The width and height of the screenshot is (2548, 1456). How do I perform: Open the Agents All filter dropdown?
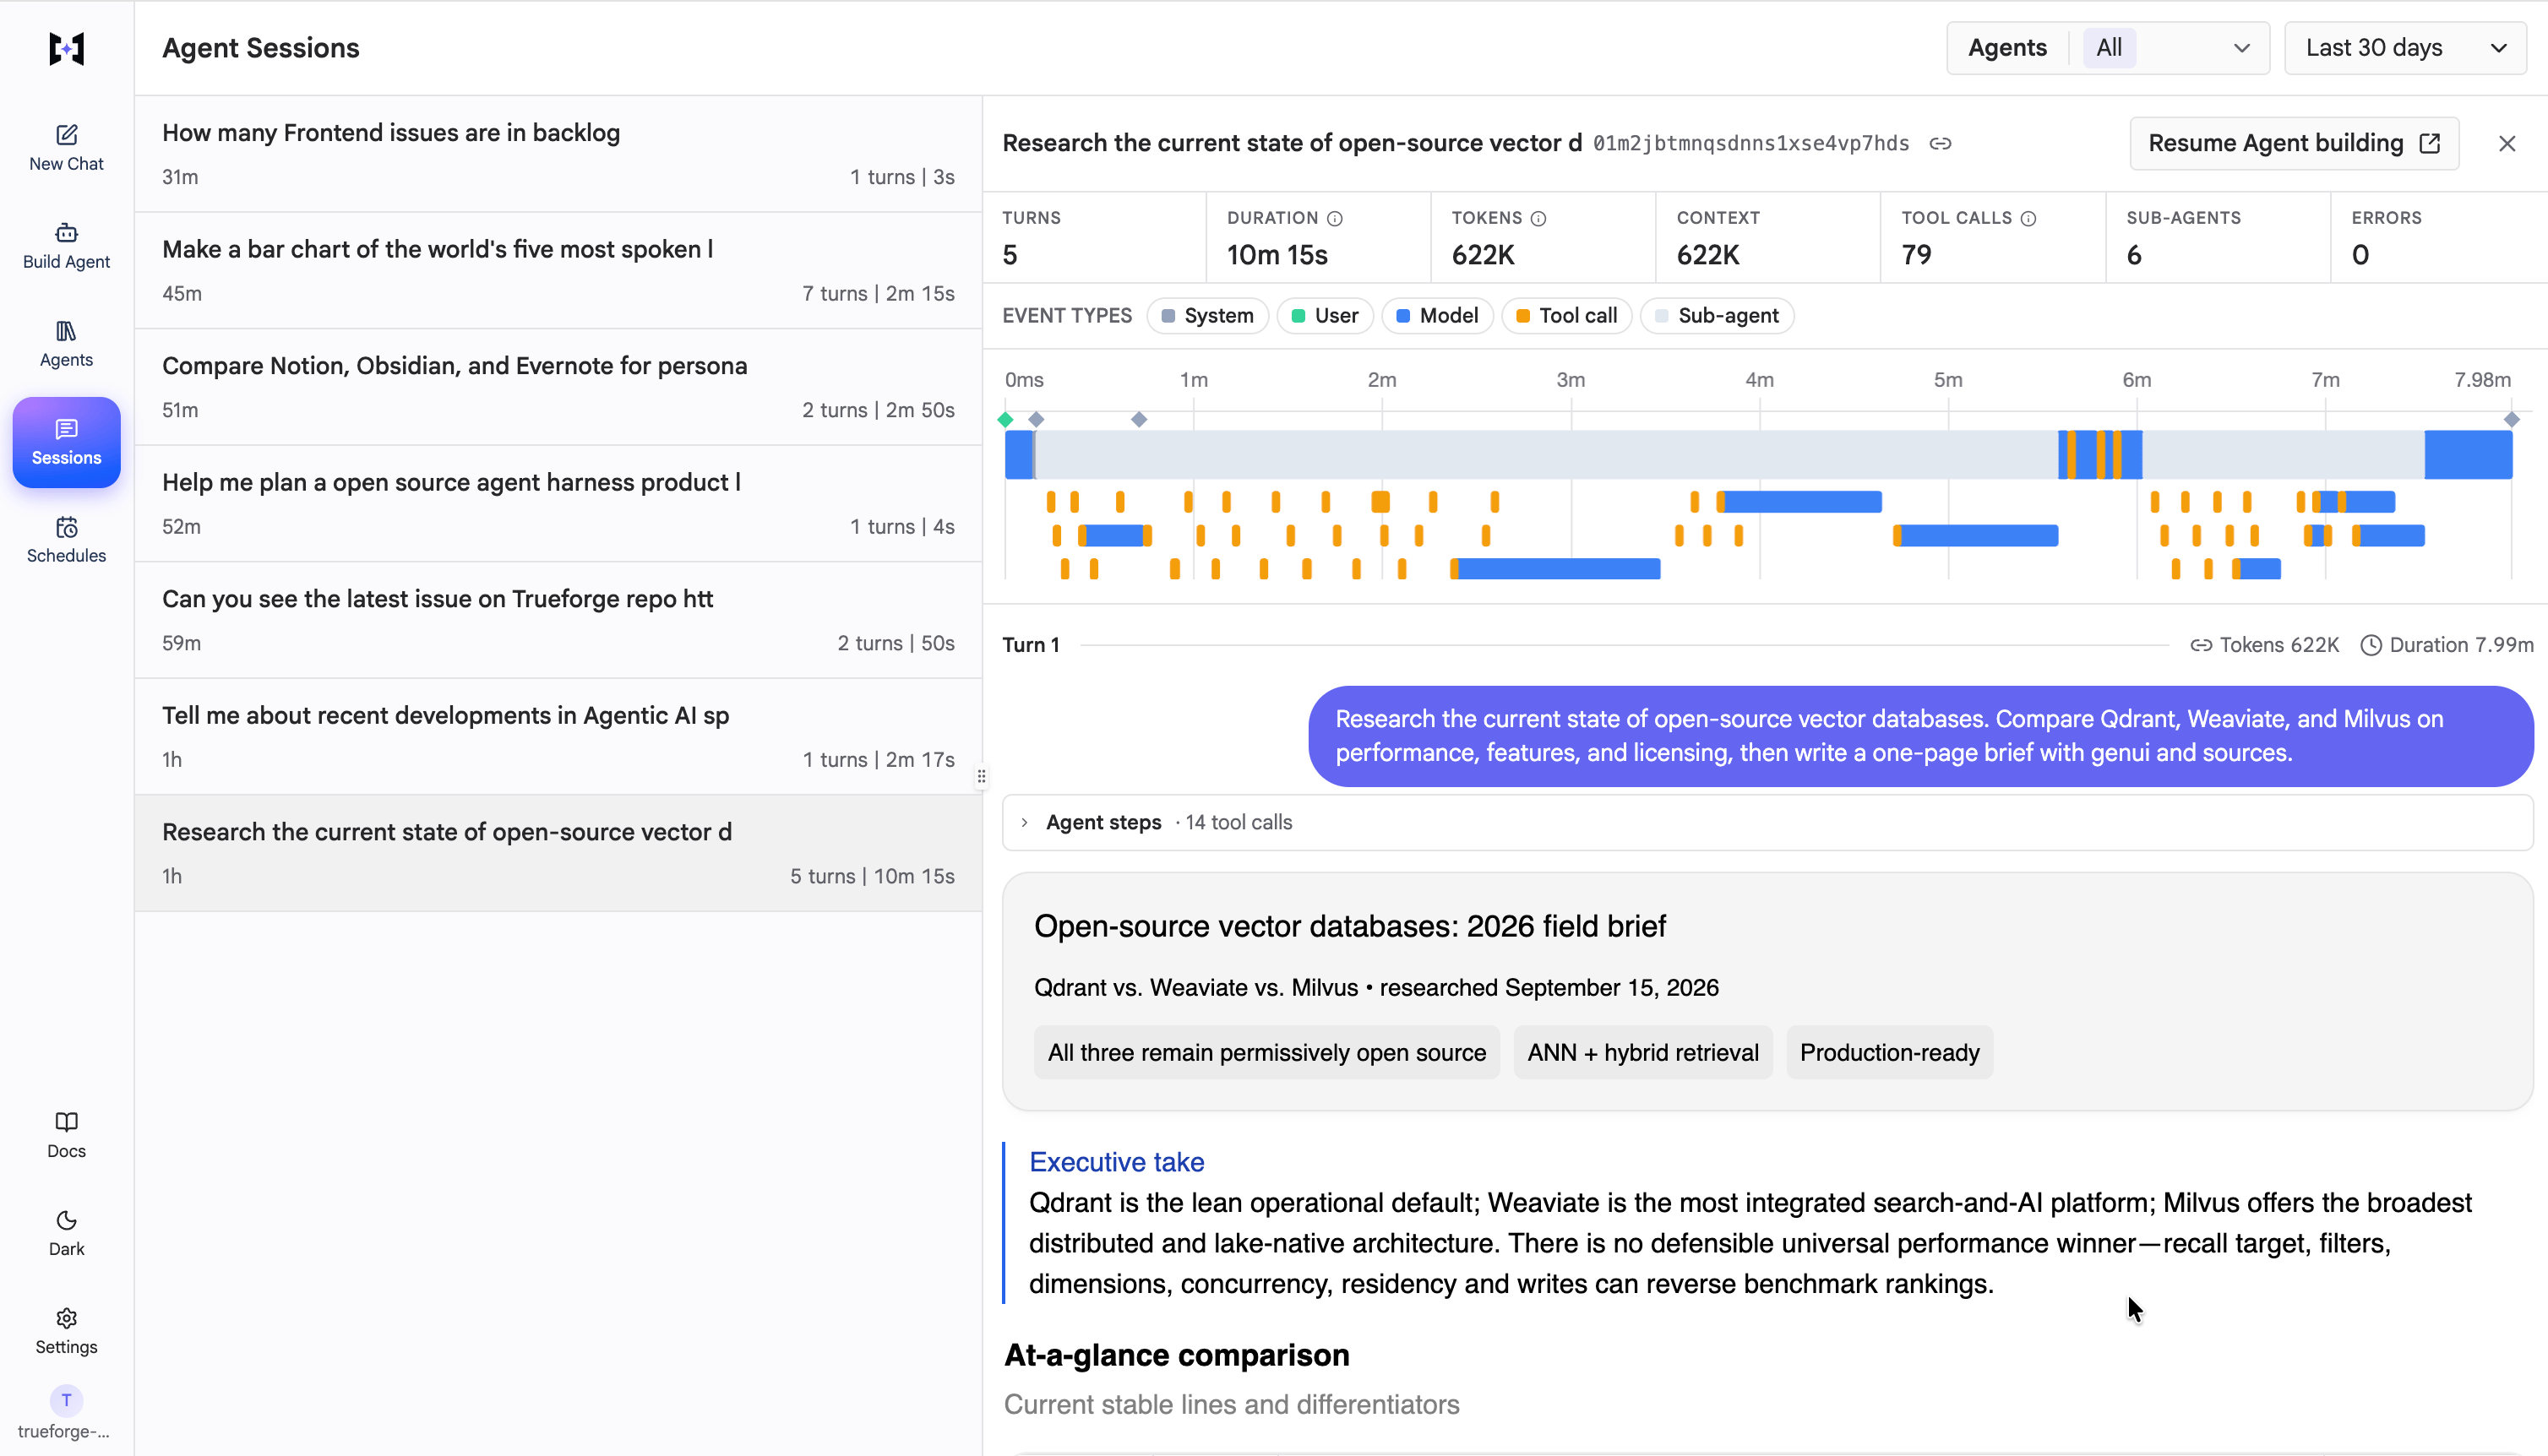tap(2108, 48)
